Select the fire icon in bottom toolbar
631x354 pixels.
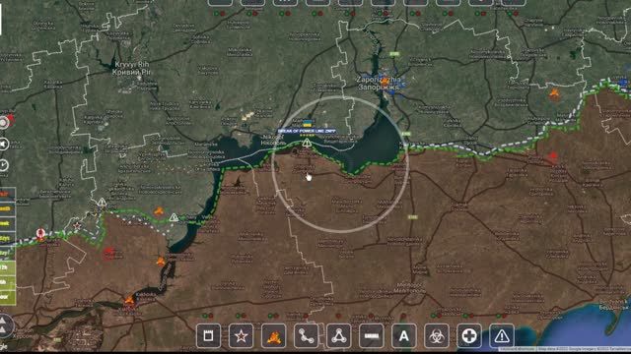coord(274,335)
